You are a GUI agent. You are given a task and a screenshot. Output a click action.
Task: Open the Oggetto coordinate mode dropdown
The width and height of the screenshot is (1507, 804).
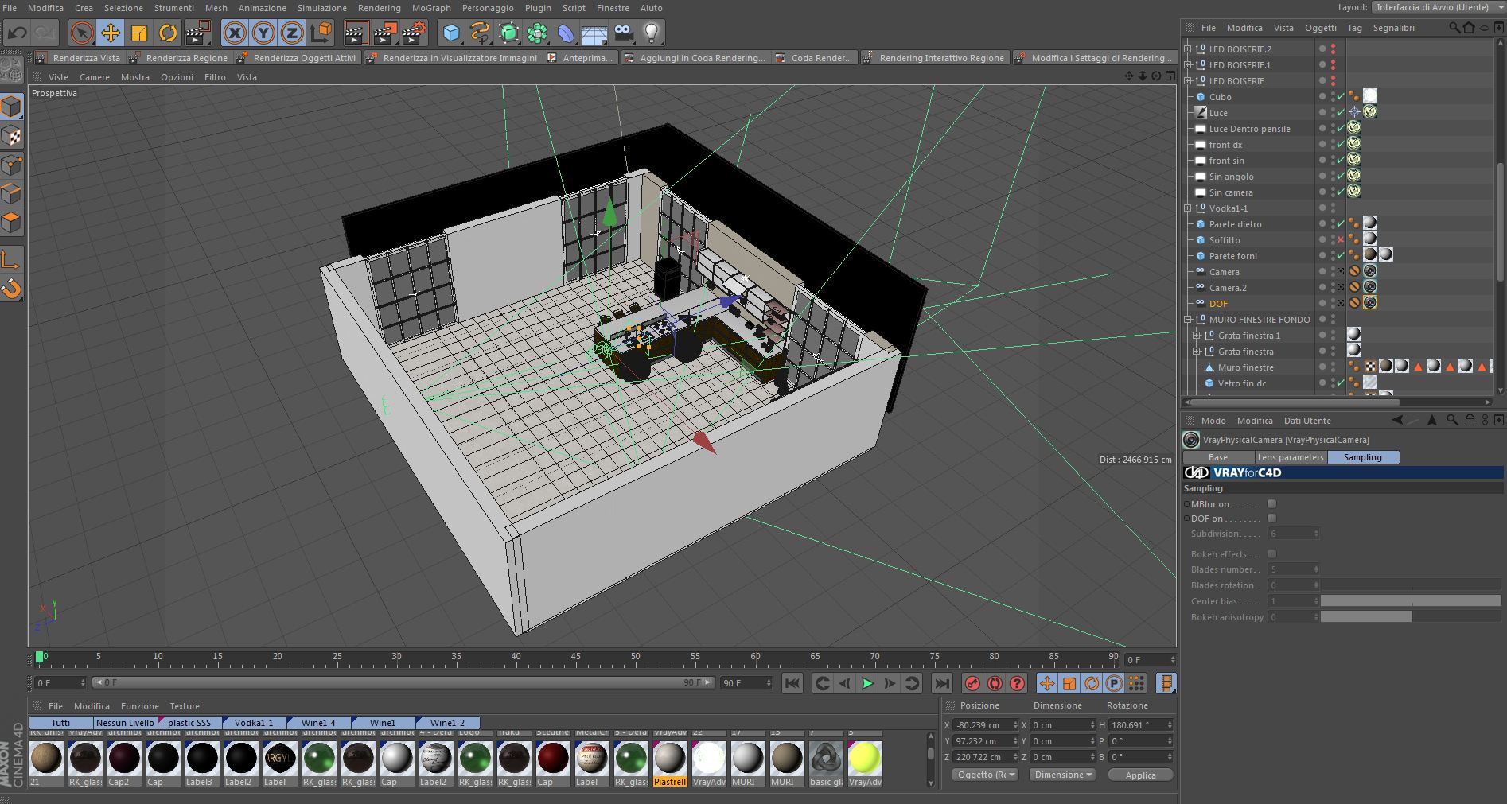[987, 775]
